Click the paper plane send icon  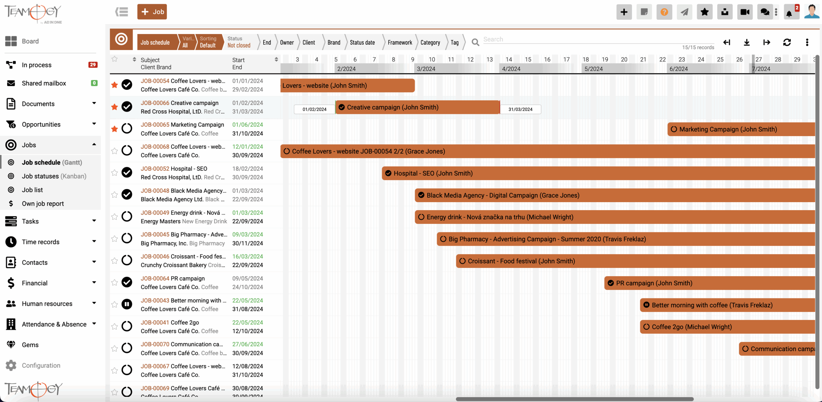coord(684,12)
